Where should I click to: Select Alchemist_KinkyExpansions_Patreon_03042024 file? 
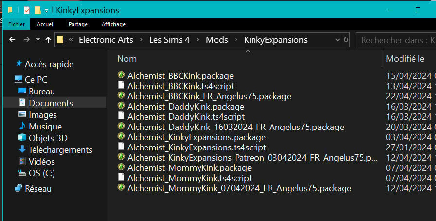pyautogui.click(x=252, y=158)
